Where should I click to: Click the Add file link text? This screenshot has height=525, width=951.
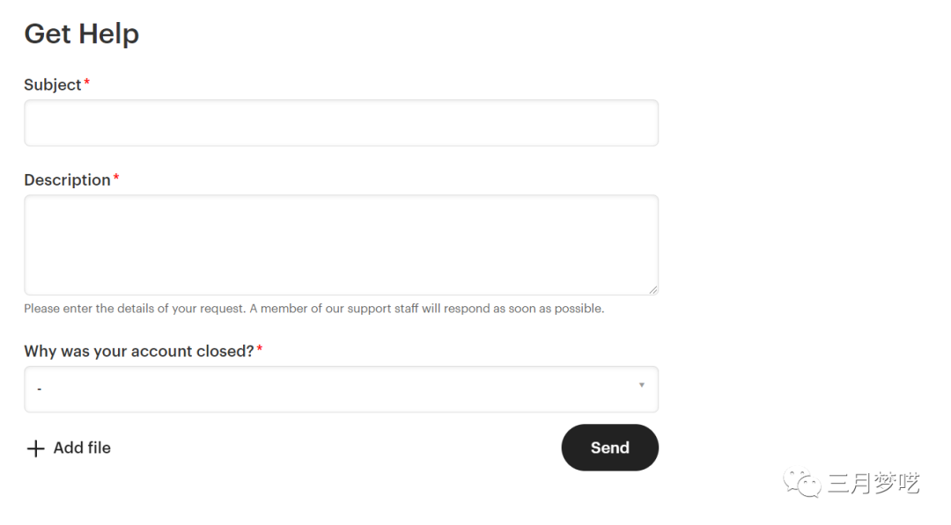(x=82, y=448)
